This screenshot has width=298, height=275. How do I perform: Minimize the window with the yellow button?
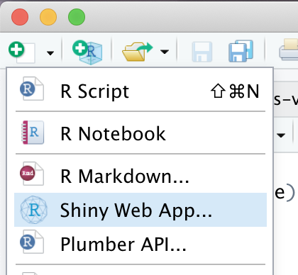[x=48, y=17]
